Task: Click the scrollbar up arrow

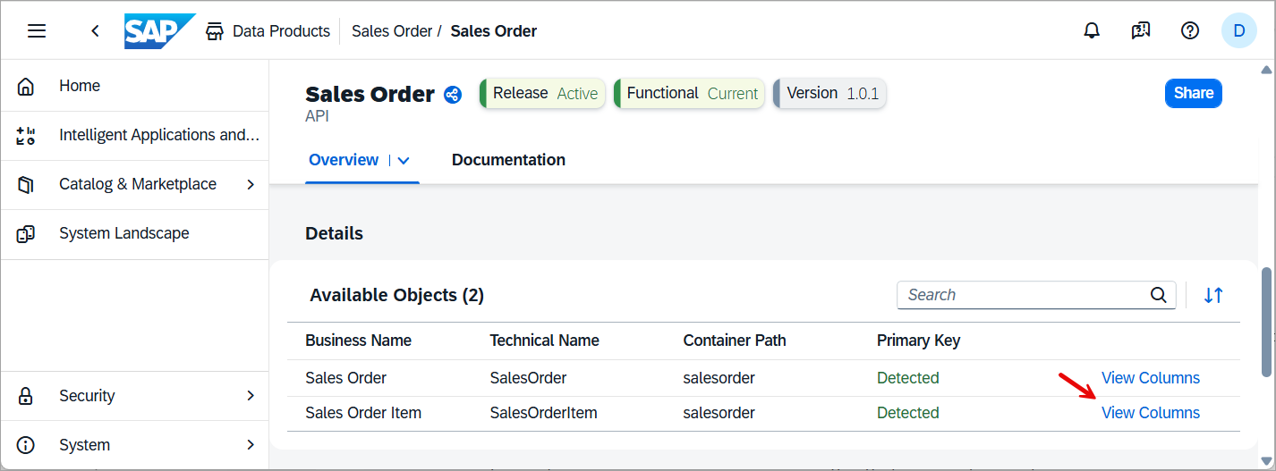Action: click(1266, 70)
